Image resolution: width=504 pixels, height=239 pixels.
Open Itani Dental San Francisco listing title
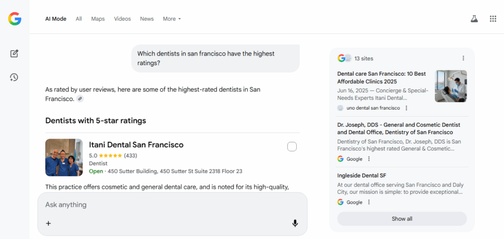click(x=136, y=145)
